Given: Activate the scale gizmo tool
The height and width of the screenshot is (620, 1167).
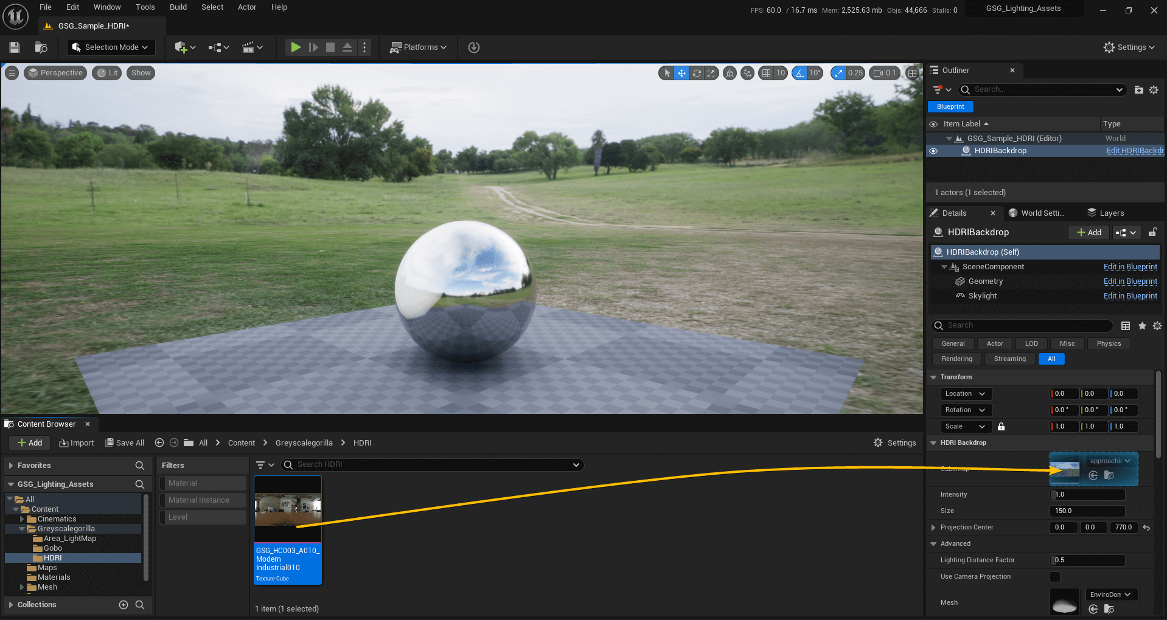Looking at the screenshot, I should coord(711,73).
